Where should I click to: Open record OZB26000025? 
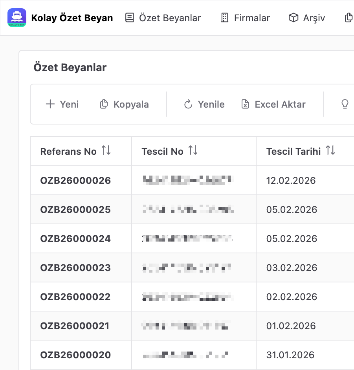pyautogui.click(x=75, y=210)
